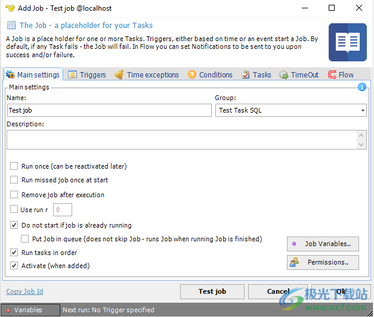
Task: Open the Triggers tab
Action: pyautogui.click(x=87, y=74)
